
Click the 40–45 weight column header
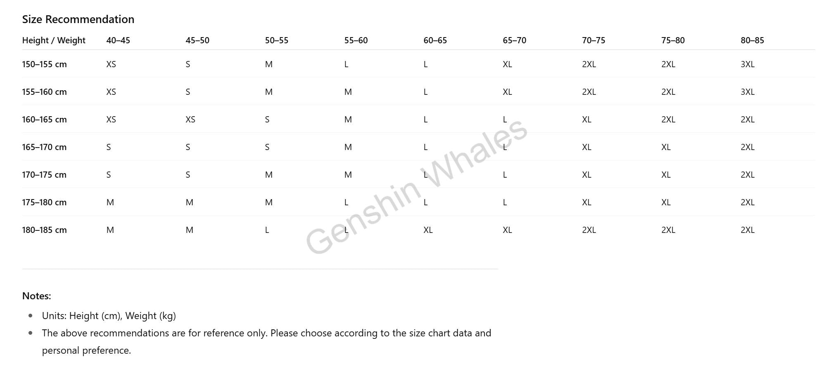tap(118, 40)
